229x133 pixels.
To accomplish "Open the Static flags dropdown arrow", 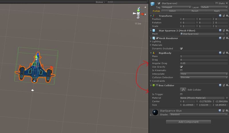I will 227,3.
